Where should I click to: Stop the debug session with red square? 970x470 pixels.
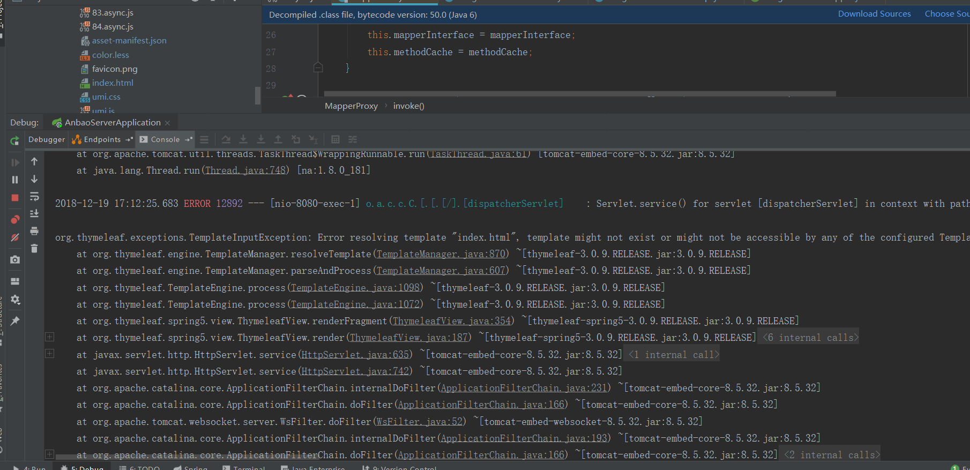point(15,198)
